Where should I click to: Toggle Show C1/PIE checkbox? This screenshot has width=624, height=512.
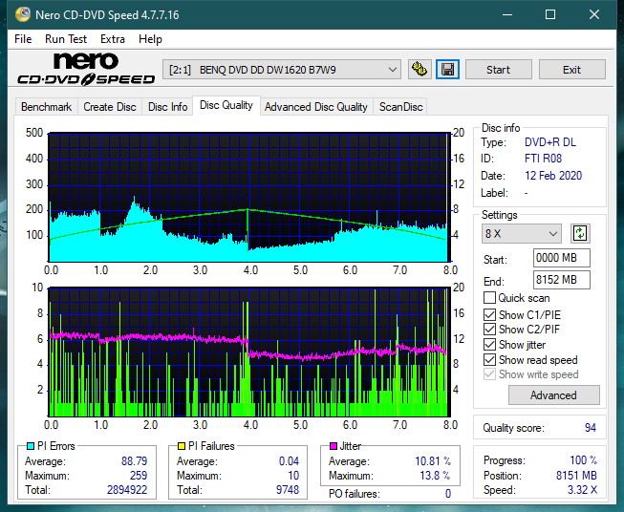pyautogui.click(x=489, y=314)
